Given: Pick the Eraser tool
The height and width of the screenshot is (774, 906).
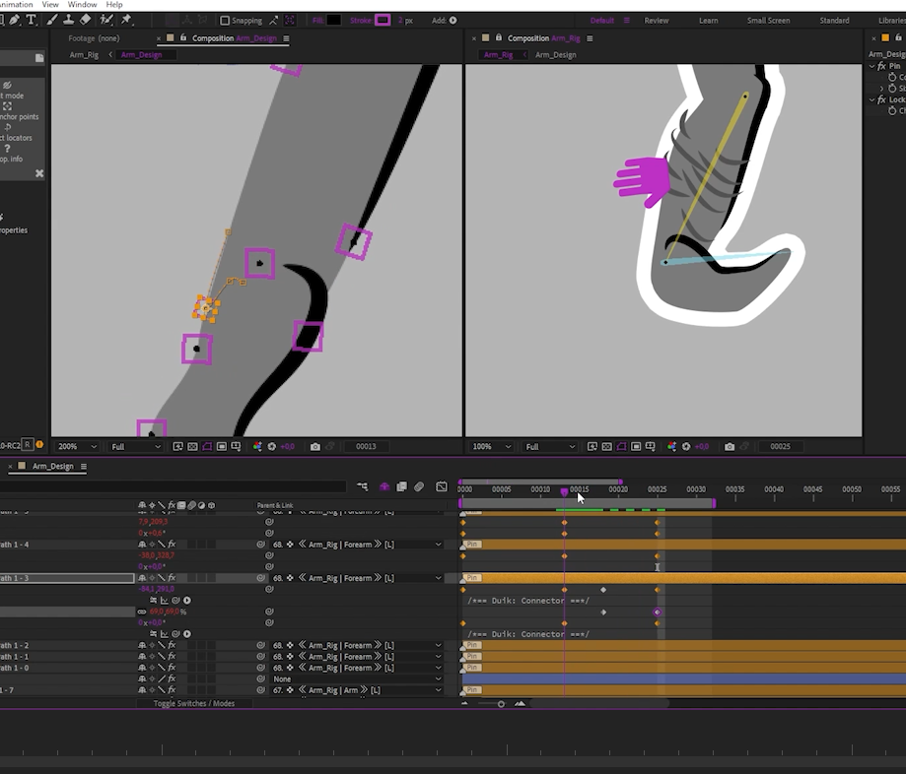Looking at the screenshot, I should pyautogui.click(x=86, y=20).
